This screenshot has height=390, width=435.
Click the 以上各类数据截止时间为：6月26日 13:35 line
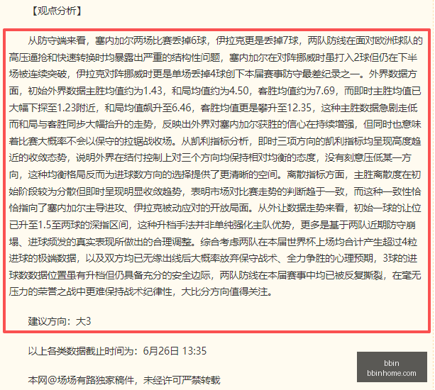pyautogui.click(x=117, y=351)
